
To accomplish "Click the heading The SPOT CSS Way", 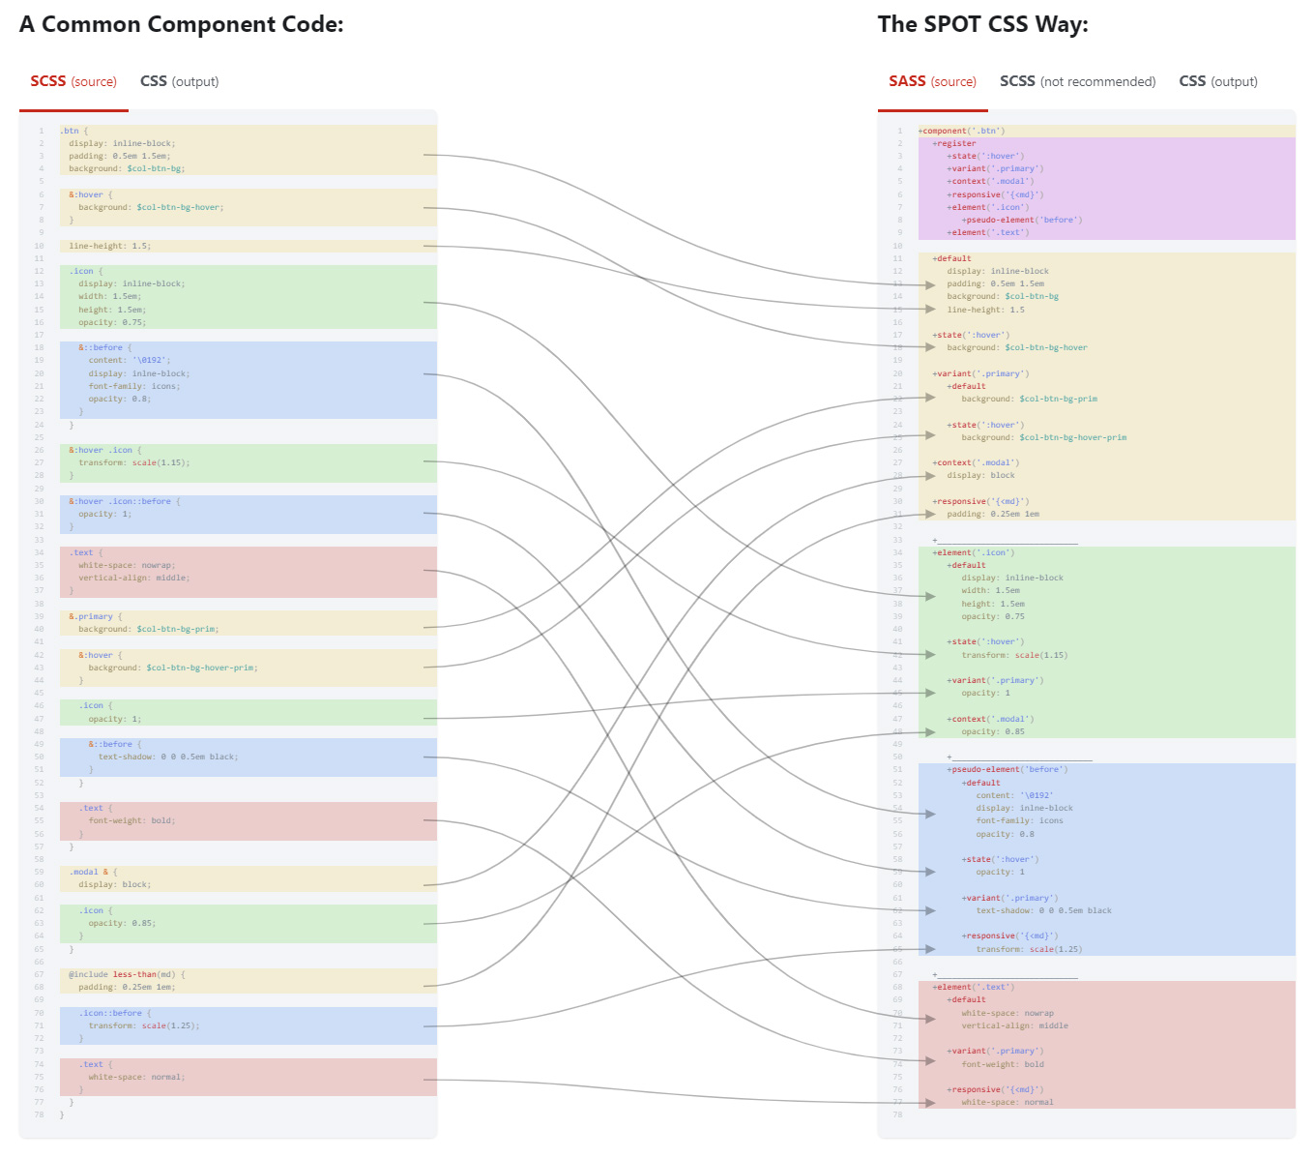I will point(982,23).
